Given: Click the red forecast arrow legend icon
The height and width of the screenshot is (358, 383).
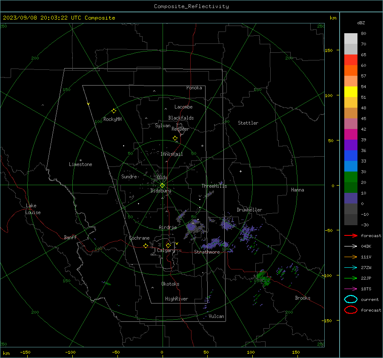Looking at the screenshot, I should tap(351, 235).
